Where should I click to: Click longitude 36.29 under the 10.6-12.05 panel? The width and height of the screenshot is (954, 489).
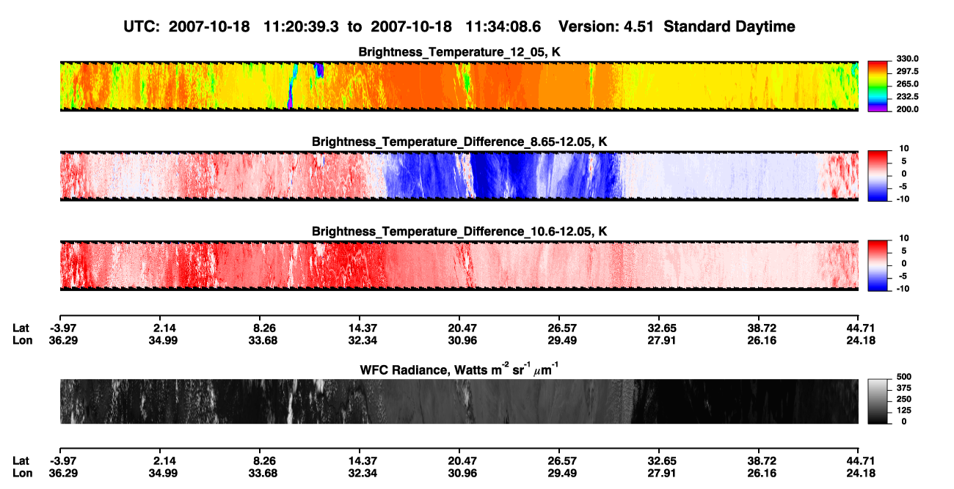coord(63,340)
